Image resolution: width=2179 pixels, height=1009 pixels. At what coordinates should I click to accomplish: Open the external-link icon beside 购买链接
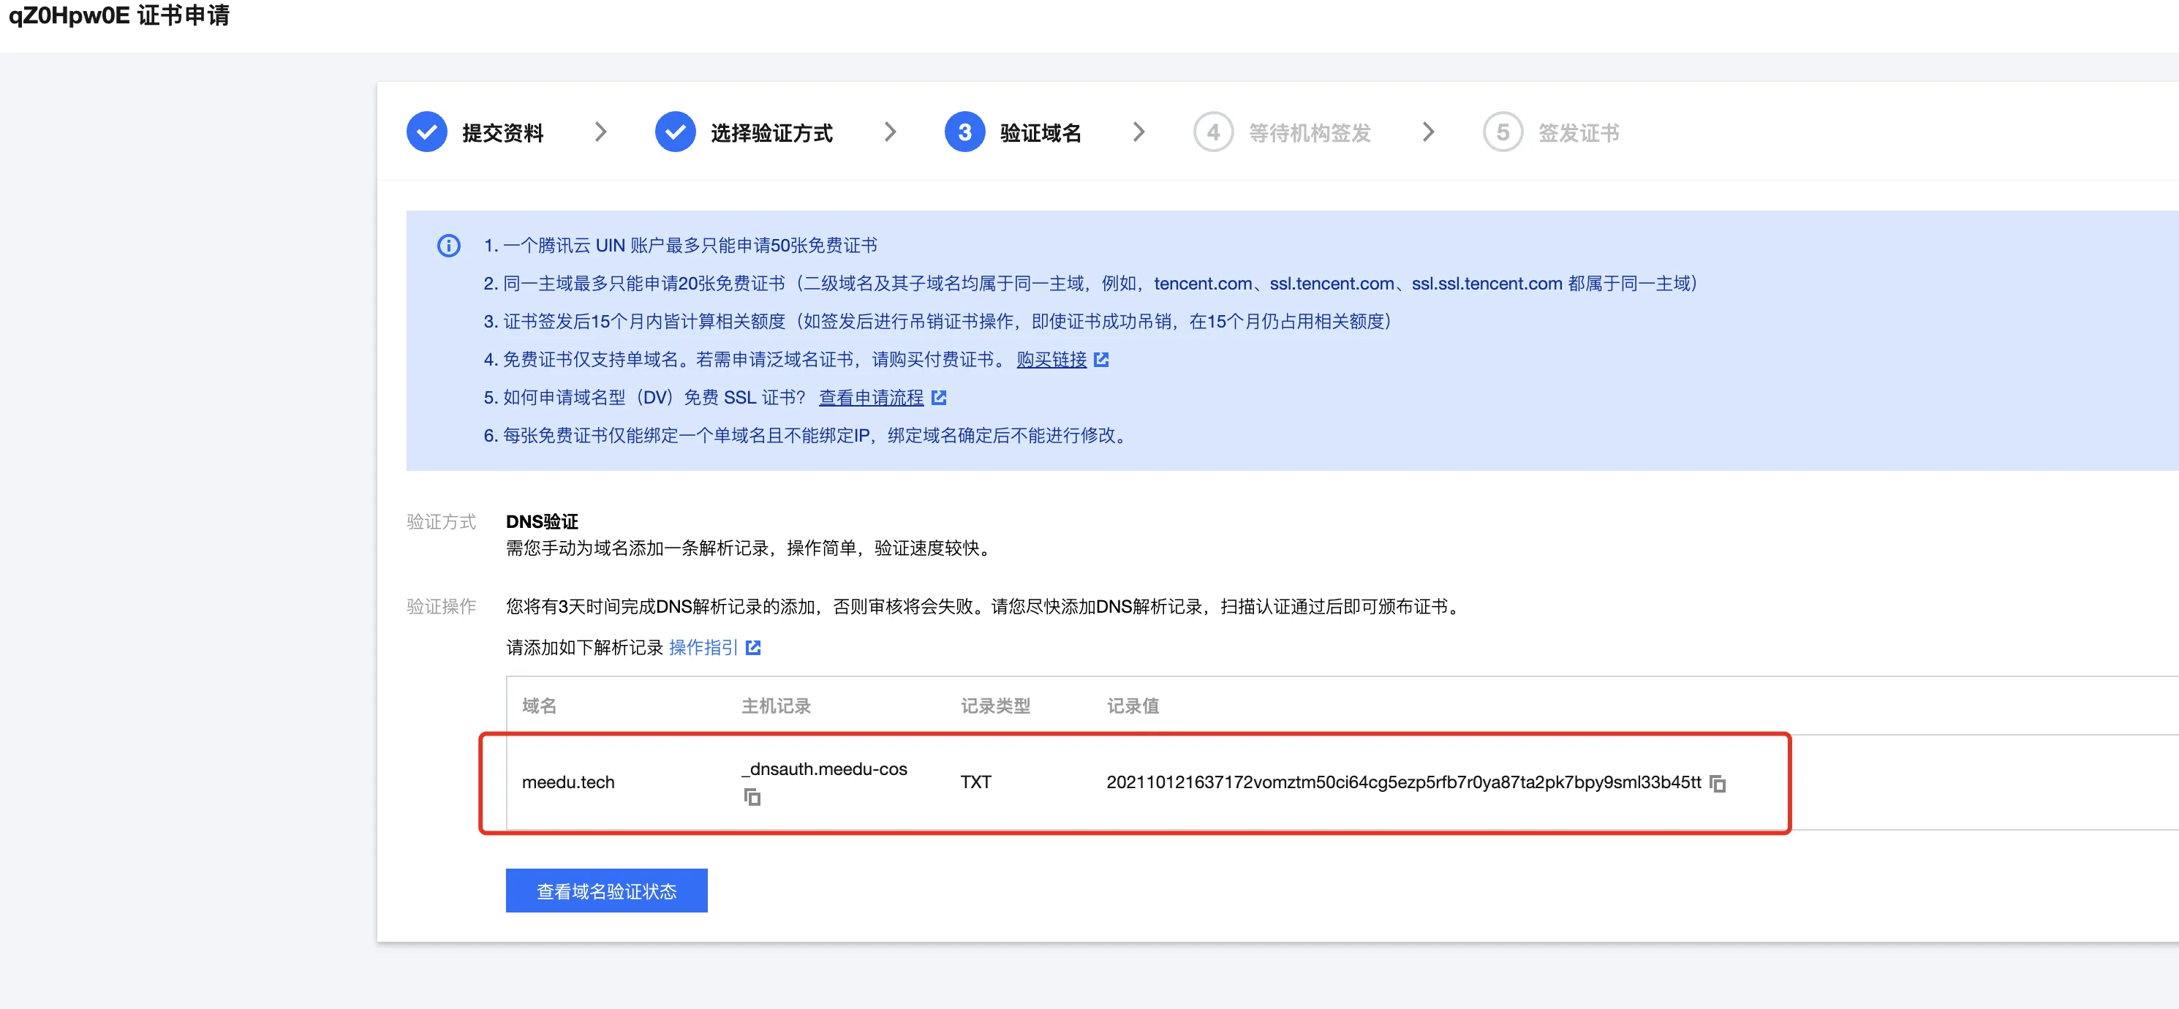1100,360
